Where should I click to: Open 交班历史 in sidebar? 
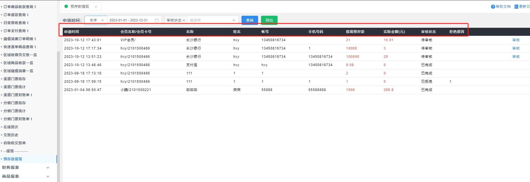pos(11,135)
